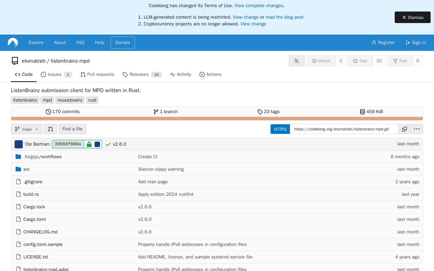Click the listenbrainz topic tag
This screenshot has width=434, height=271.
[x=25, y=100]
